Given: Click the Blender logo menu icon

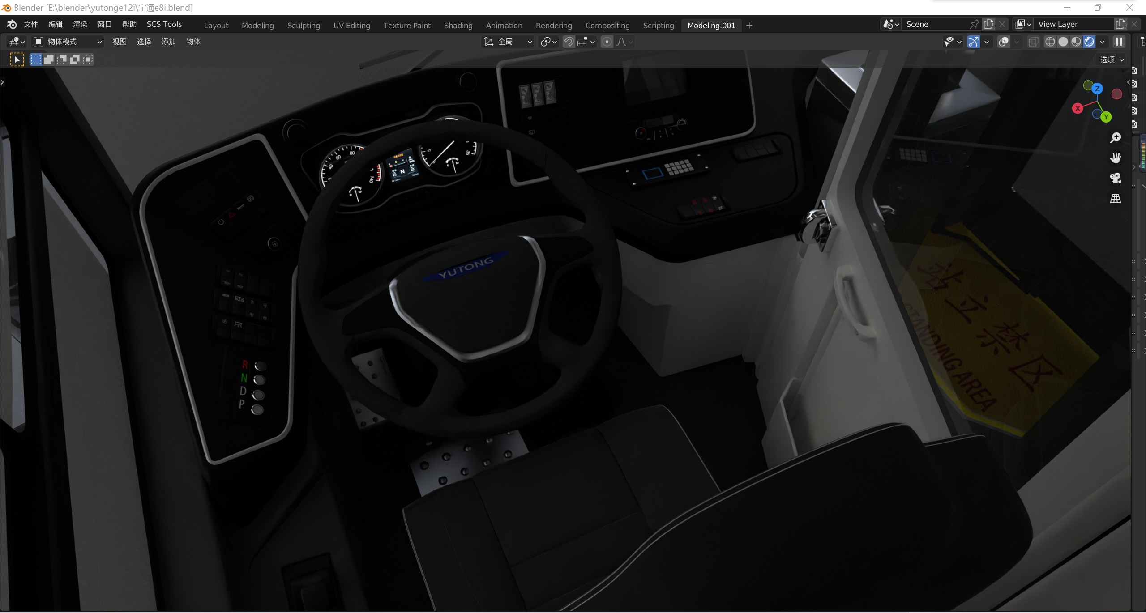Looking at the screenshot, I should click(x=12, y=24).
